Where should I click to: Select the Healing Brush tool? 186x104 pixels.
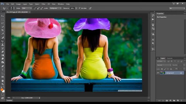pyautogui.click(x=3, y=38)
